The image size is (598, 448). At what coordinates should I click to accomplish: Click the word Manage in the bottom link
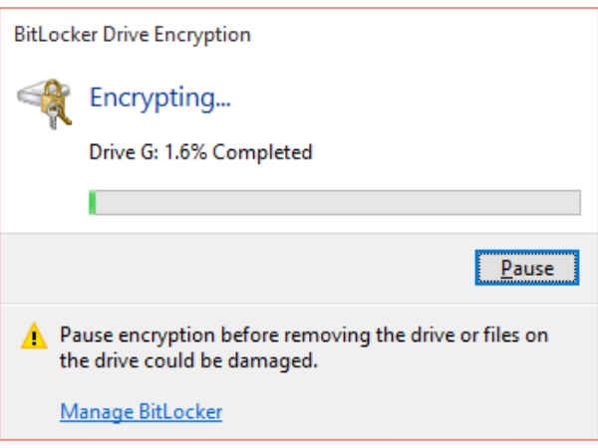click(x=97, y=412)
